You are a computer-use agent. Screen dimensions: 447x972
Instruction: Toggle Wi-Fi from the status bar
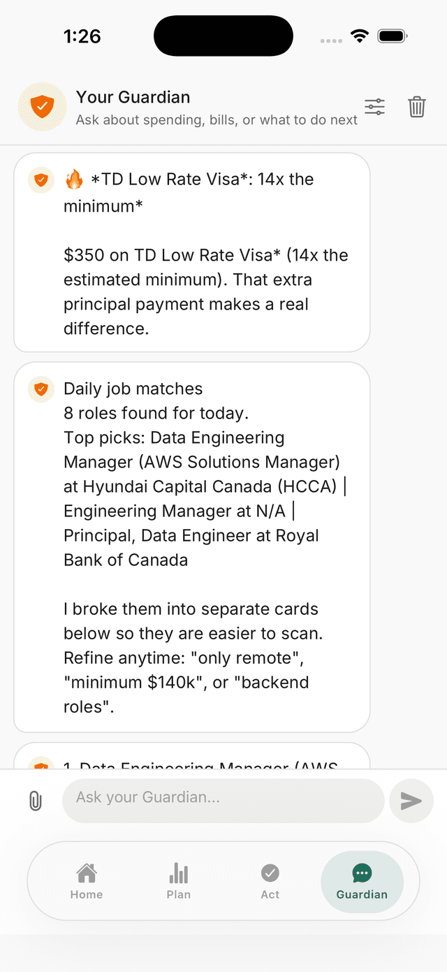[x=360, y=36]
